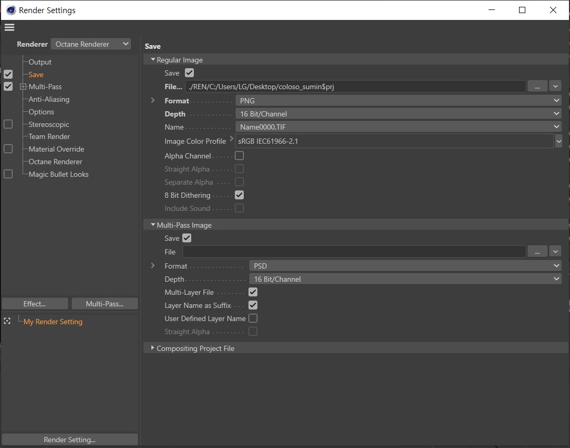Expand the Compositing Project File section
Viewport: 570px width, 448px height.
(x=153, y=348)
